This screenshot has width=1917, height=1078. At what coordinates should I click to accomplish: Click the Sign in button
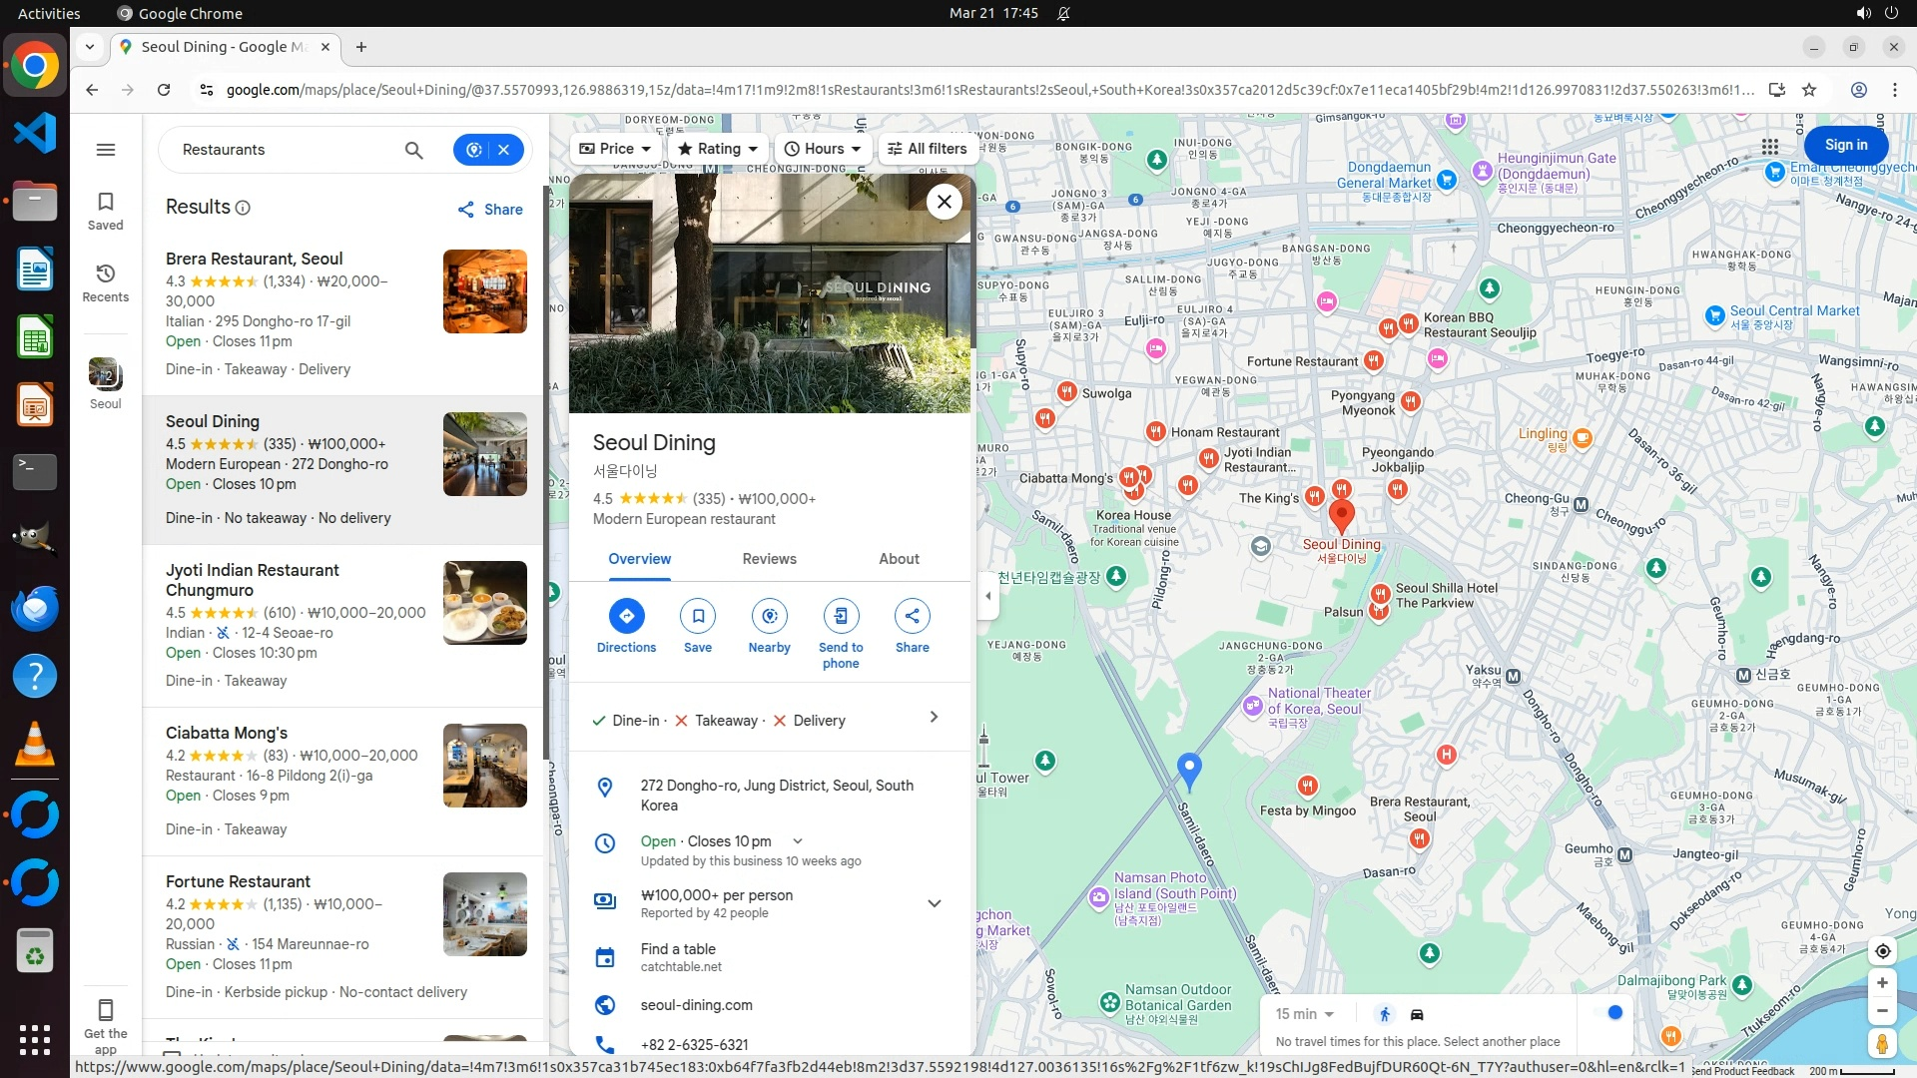point(1845,145)
